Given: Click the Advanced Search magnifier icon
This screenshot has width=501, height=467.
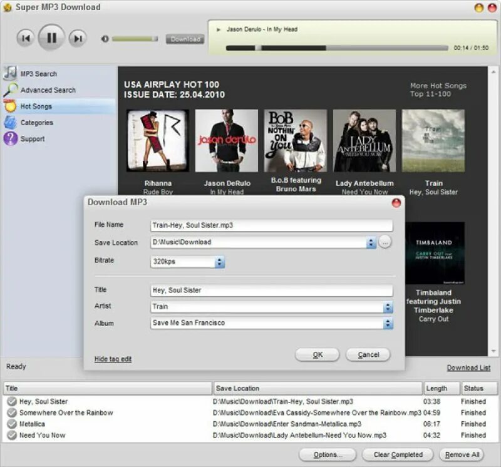Looking at the screenshot, I should point(11,90).
